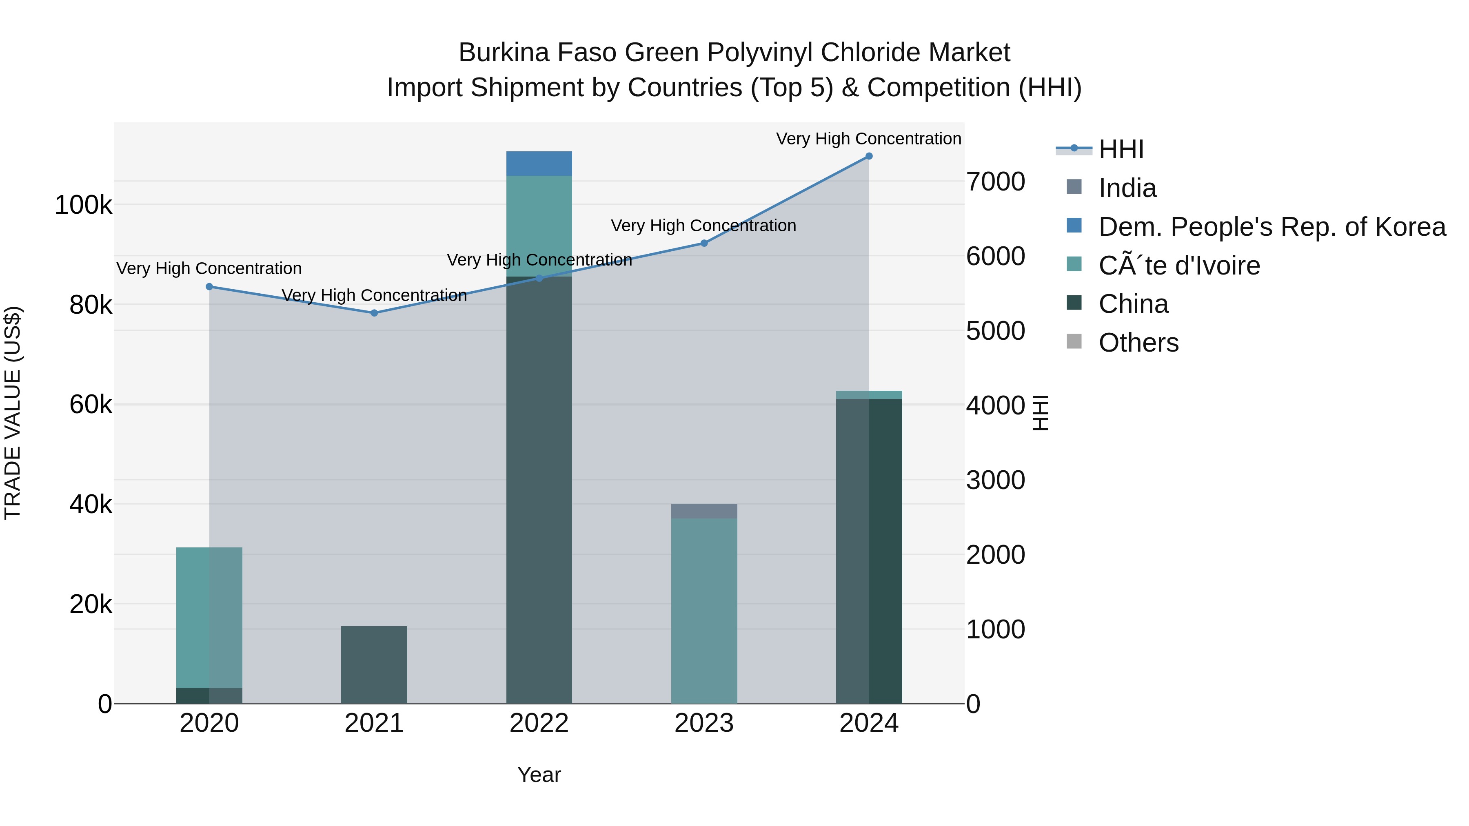Click the China segment of 2024 bar
This screenshot has height=826, width=1469.
coord(869,551)
